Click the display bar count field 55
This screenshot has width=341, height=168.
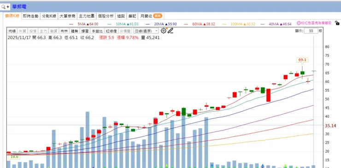coord(311,31)
